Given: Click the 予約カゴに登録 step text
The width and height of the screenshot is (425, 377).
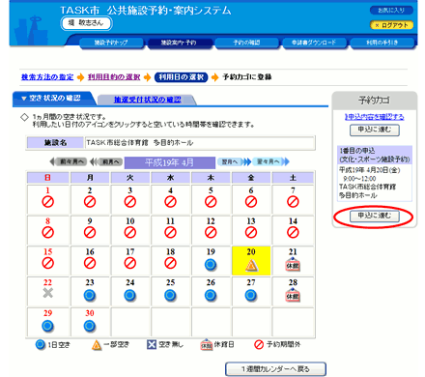Looking at the screenshot, I should pos(247,77).
